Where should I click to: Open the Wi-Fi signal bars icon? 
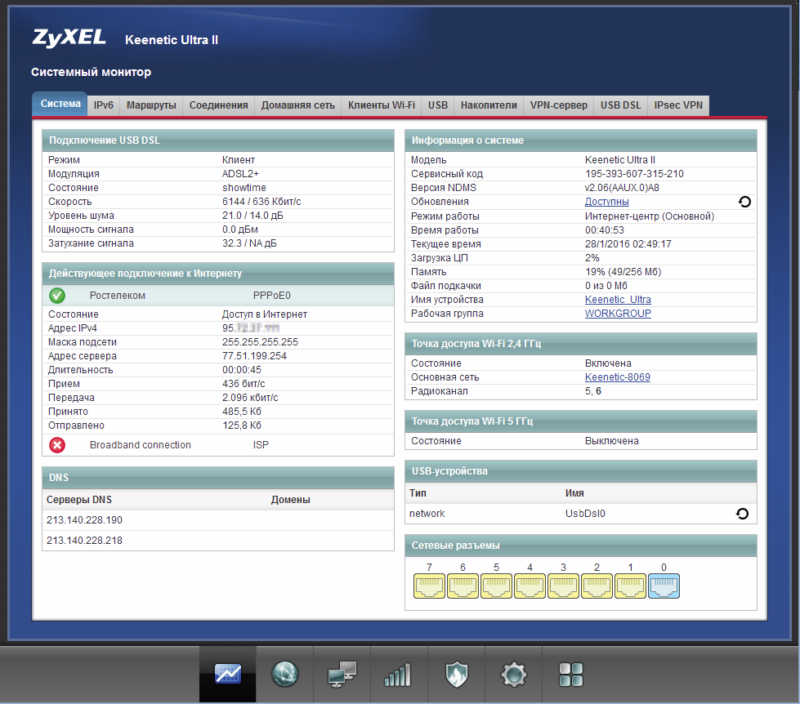399,674
